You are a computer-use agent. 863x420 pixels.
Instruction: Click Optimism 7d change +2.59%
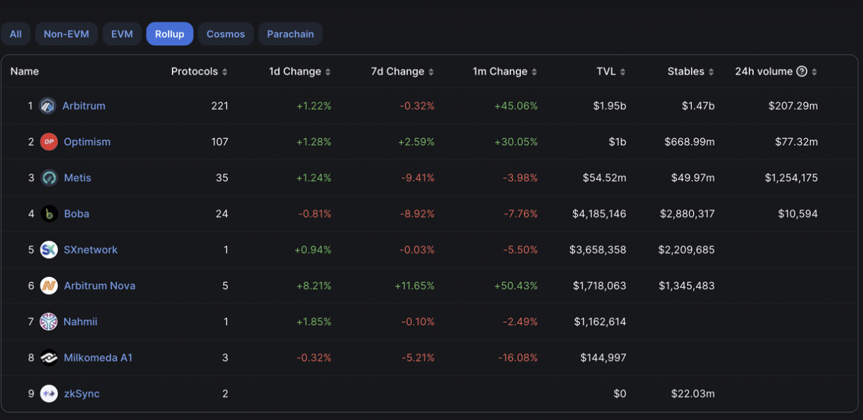pos(416,142)
